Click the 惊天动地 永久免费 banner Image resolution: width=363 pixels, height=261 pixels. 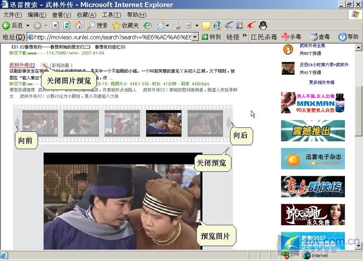[x=313, y=214]
